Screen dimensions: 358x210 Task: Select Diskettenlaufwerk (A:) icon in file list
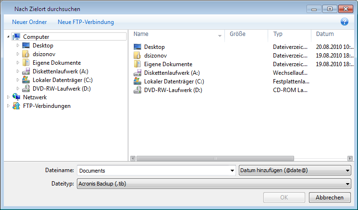(137, 73)
